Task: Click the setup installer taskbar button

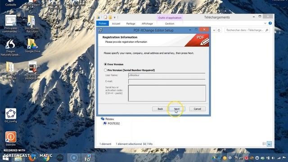Action: pos(88,158)
